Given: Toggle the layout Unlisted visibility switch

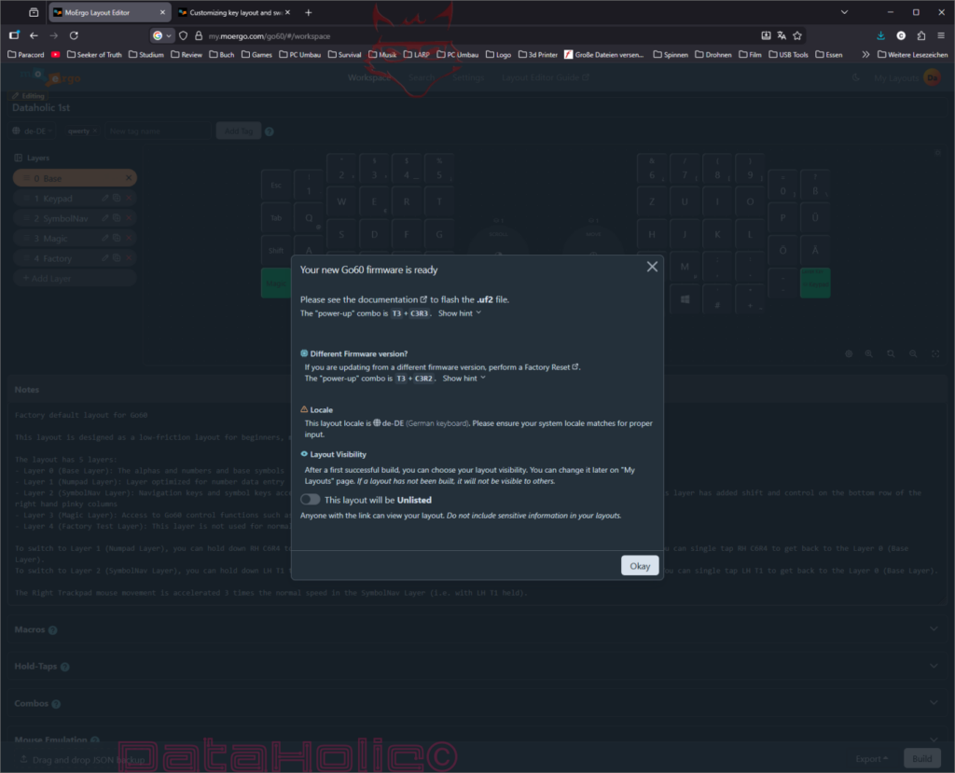Looking at the screenshot, I should pos(310,500).
